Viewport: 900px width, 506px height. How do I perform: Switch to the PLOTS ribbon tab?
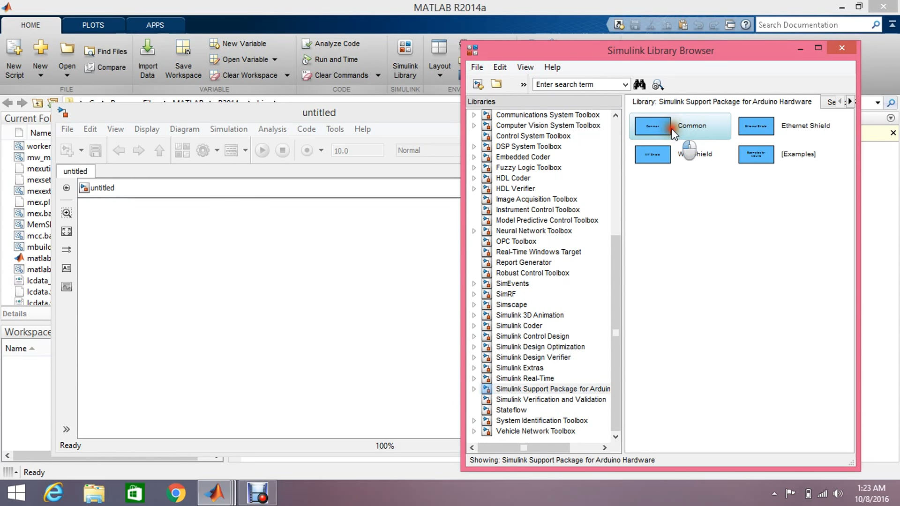(x=93, y=25)
